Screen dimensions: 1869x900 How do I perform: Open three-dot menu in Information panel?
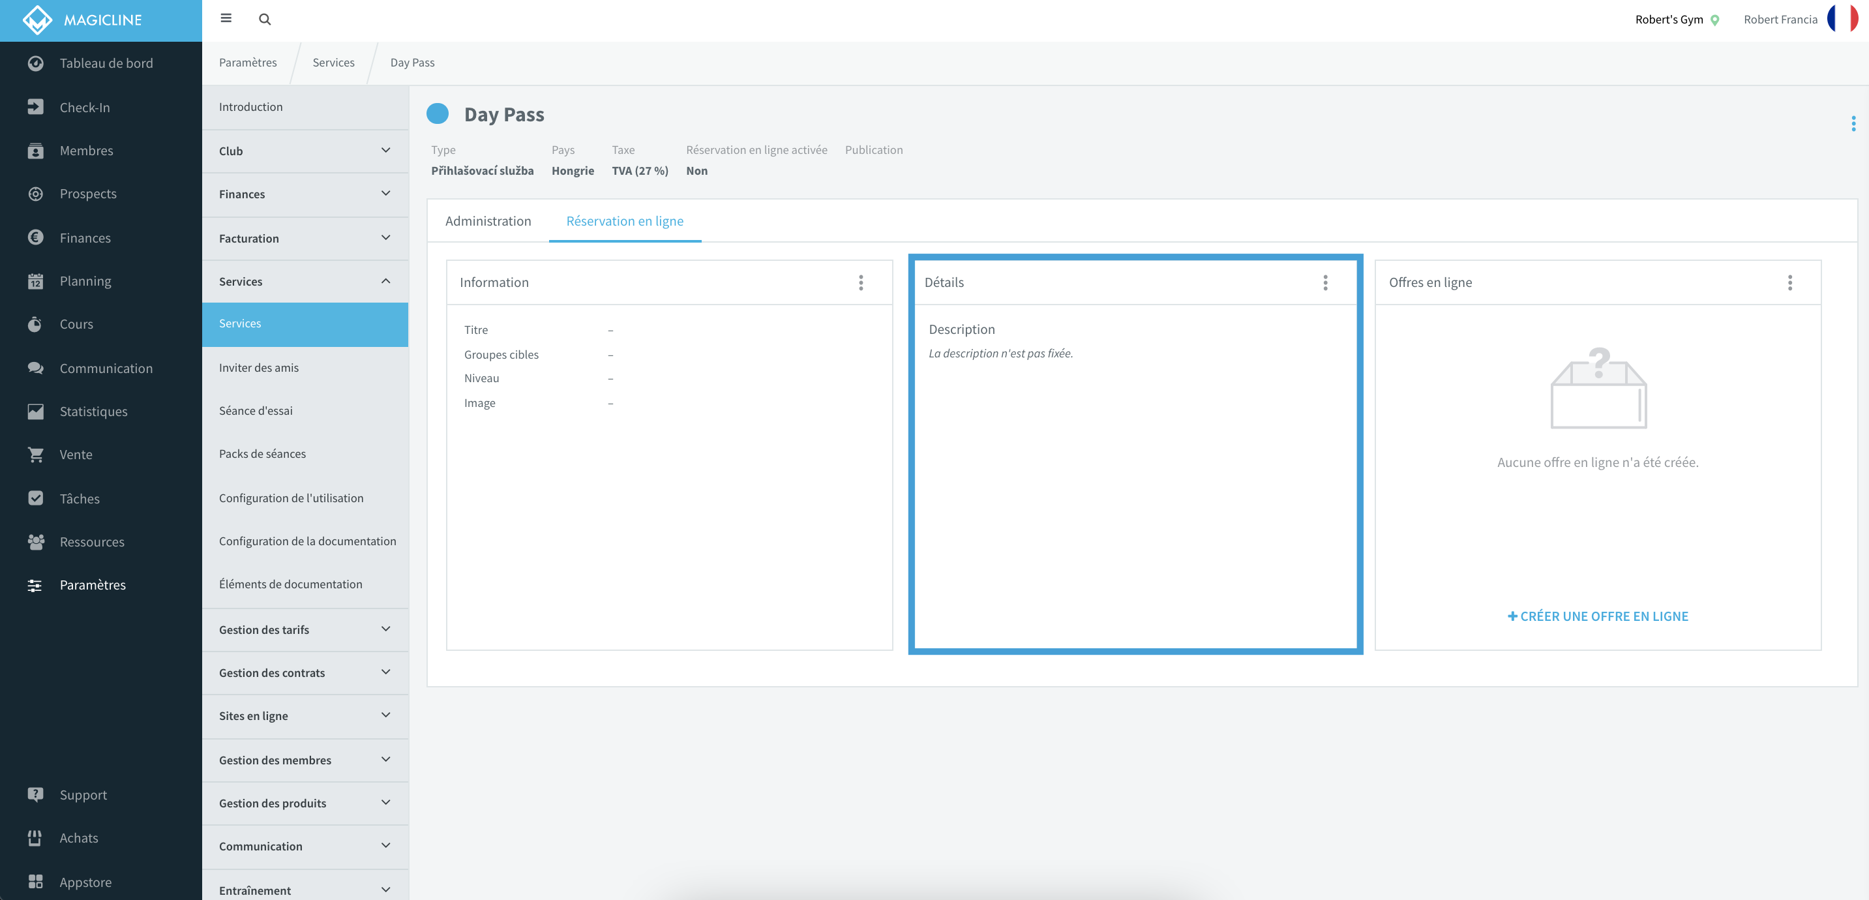point(861,282)
